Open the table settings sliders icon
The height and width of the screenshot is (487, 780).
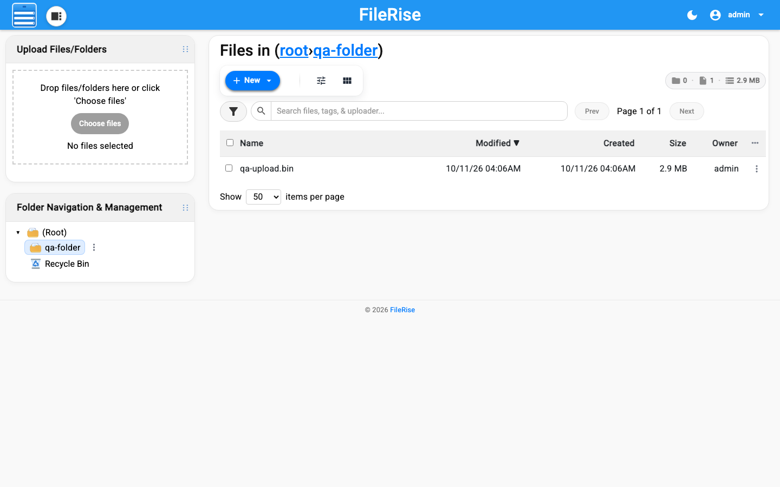pyautogui.click(x=321, y=81)
